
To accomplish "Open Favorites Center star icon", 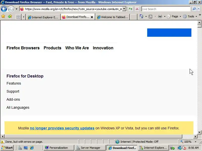I will [3, 16].
